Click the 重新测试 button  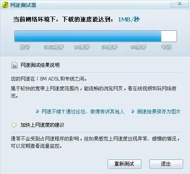pyautogui.click(x=124, y=164)
